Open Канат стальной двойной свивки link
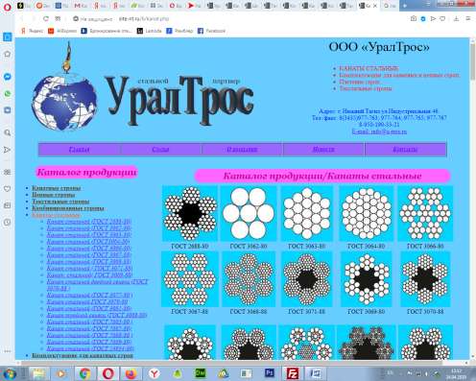Viewport: 476px width, 381px height. pyautogui.click(x=97, y=285)
